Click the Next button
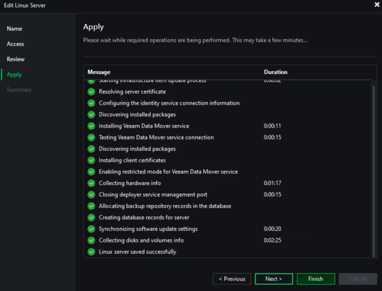Image resolution: width=382 pixels, height=291 pixels. click(273, 279)
